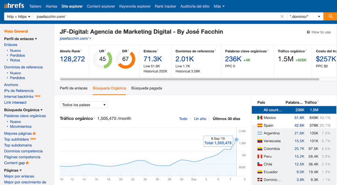
Task: Open Link intersect in sidebar
Action: [x=15, y=103]
